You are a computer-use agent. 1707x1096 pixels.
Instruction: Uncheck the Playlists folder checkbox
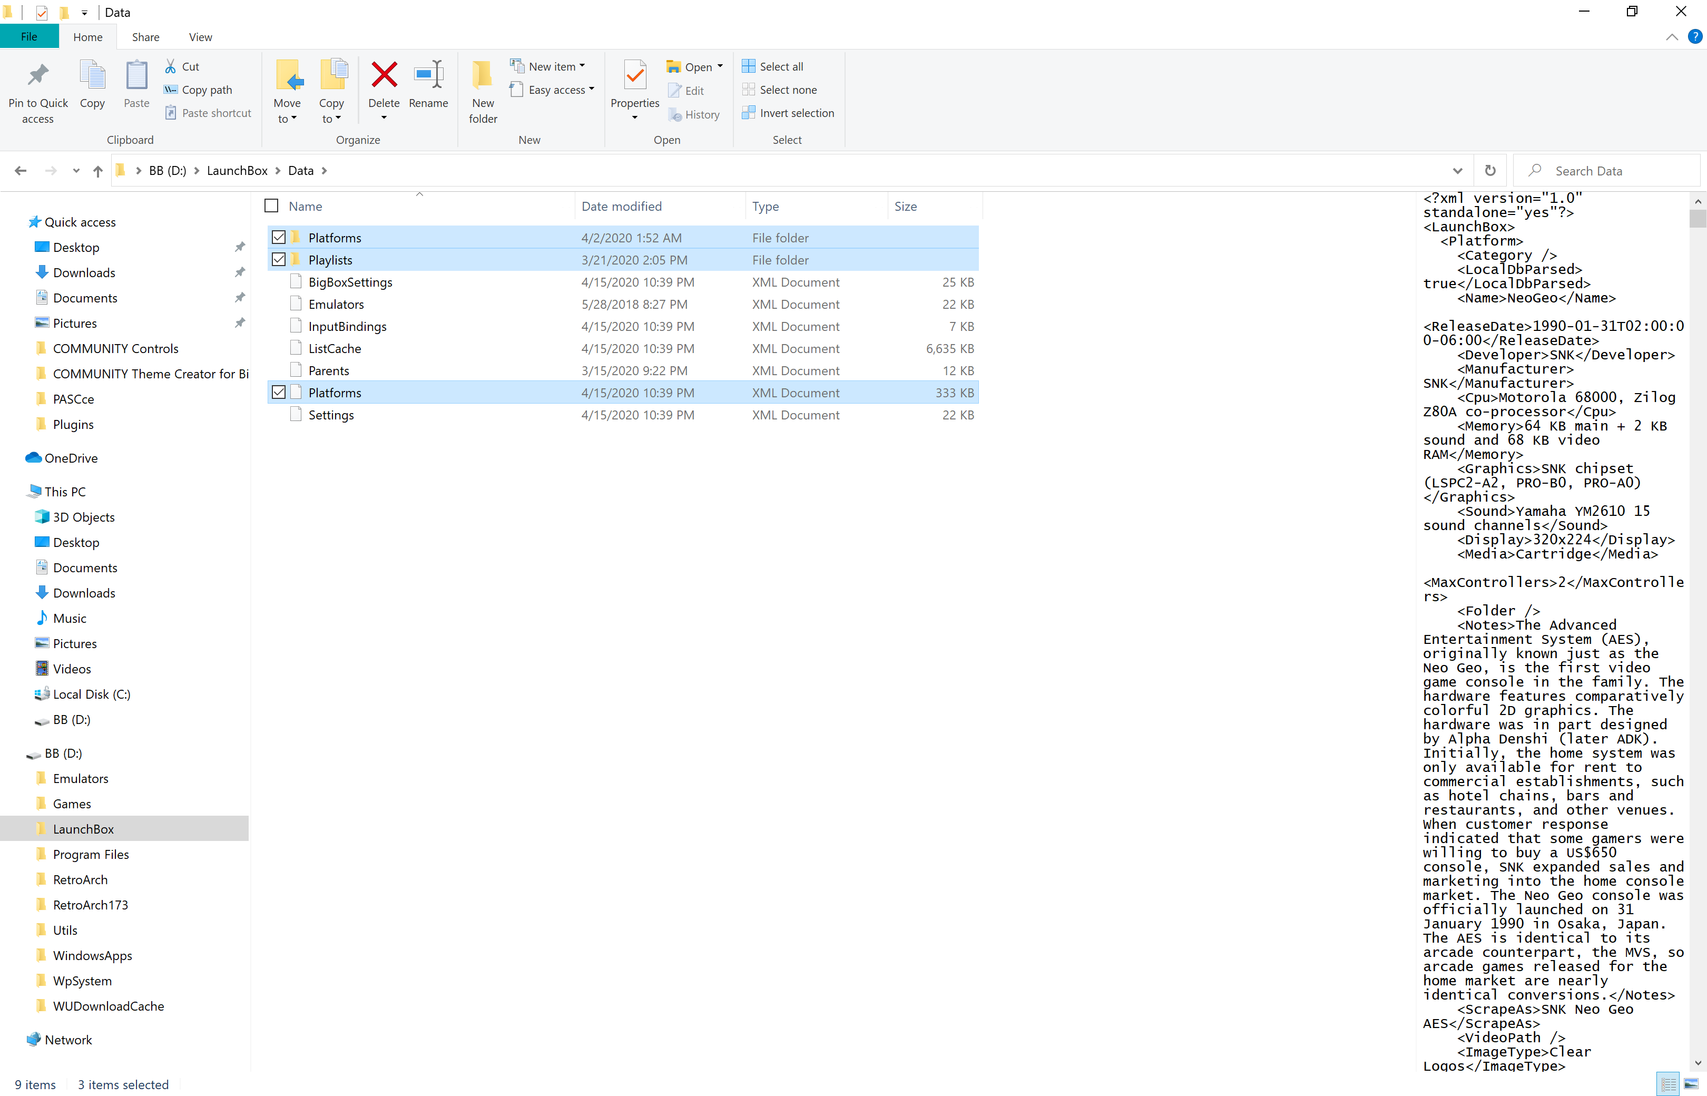279,260
